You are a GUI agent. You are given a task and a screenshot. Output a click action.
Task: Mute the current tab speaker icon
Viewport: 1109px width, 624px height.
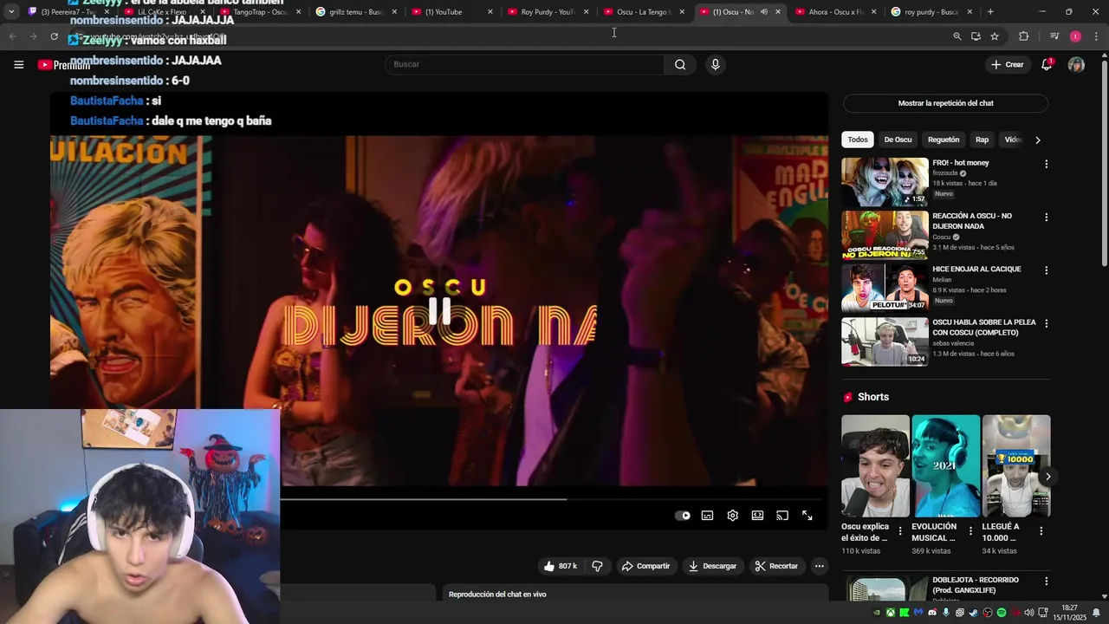click(x=763, y=12)
